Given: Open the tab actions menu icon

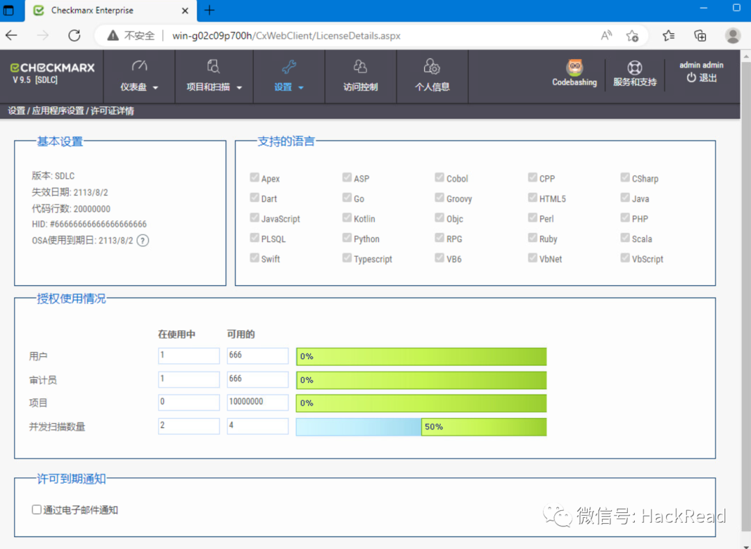Looking at the screenshot, I should (8, 10).
